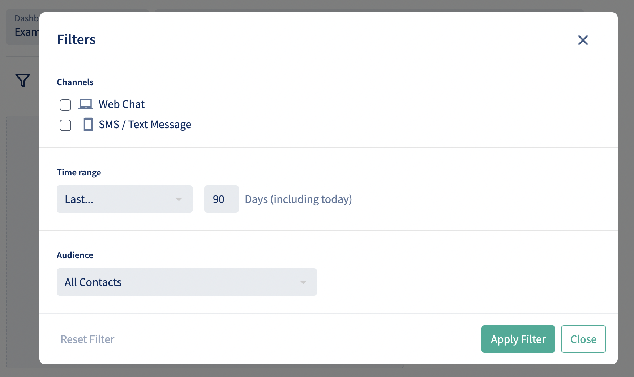Click Apply Filter button

click(518, 339)
